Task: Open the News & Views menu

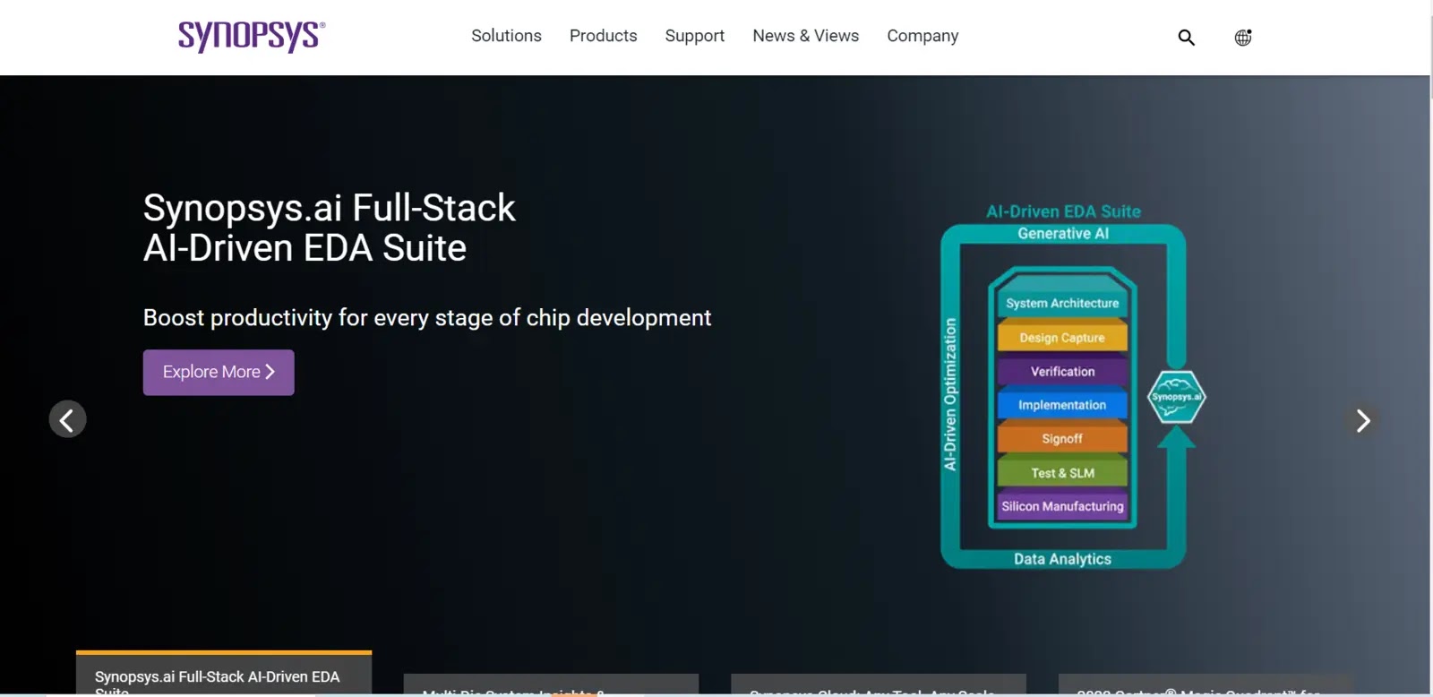Action: click(x=805, y=36)
